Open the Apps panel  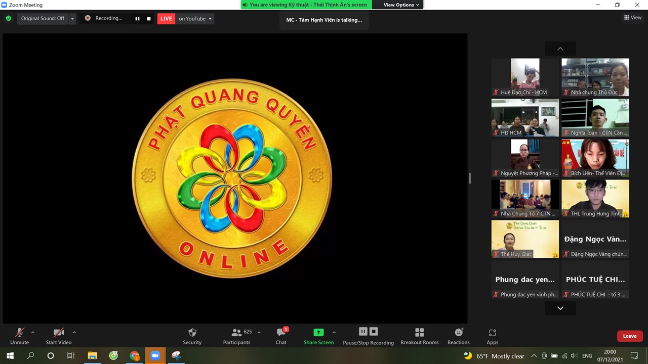493,336
